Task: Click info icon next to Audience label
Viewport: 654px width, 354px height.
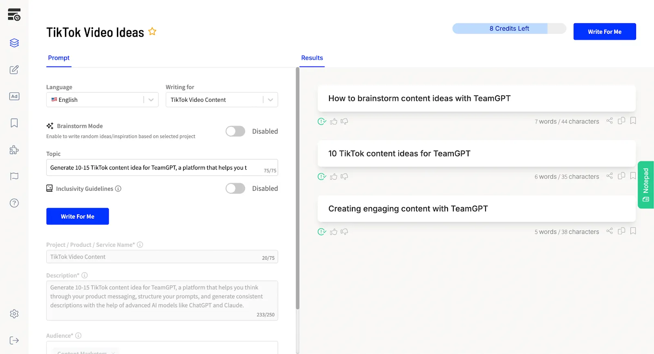Action: point(78,335)
